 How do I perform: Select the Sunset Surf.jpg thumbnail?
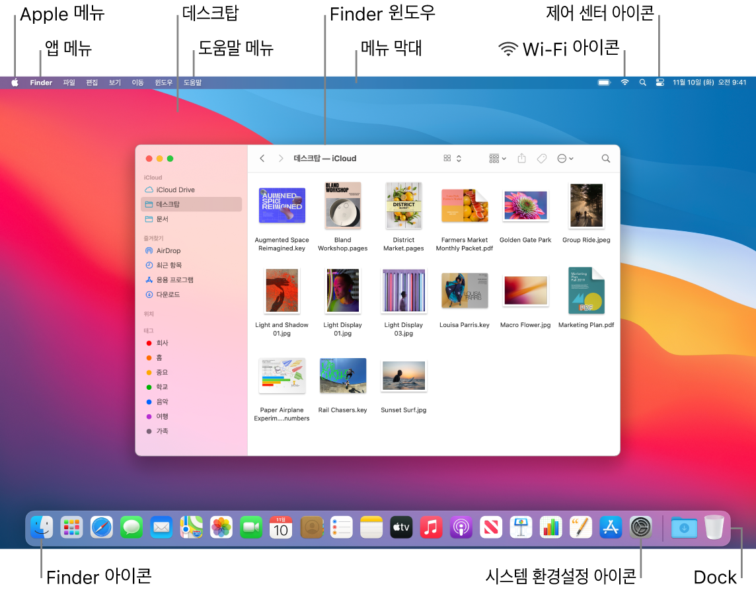404,375
